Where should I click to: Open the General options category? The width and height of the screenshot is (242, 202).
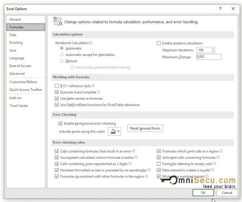[x=26, y=19]
